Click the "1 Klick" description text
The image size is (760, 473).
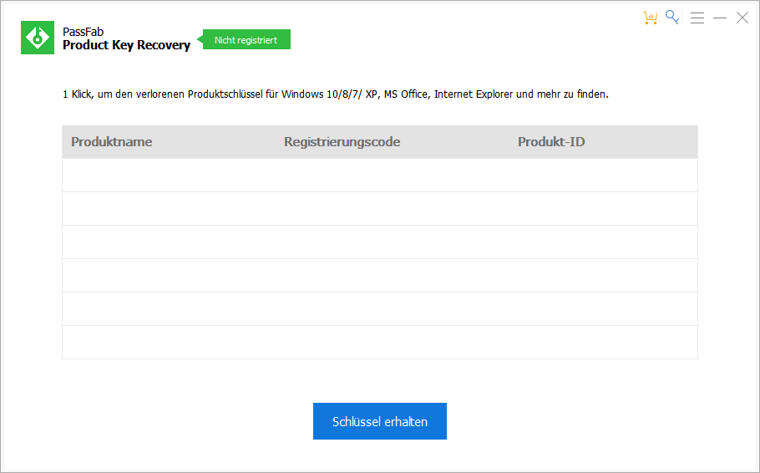[x=336, y=94]
